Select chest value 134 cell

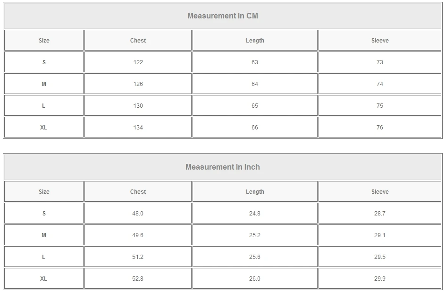tap(138, 128)
